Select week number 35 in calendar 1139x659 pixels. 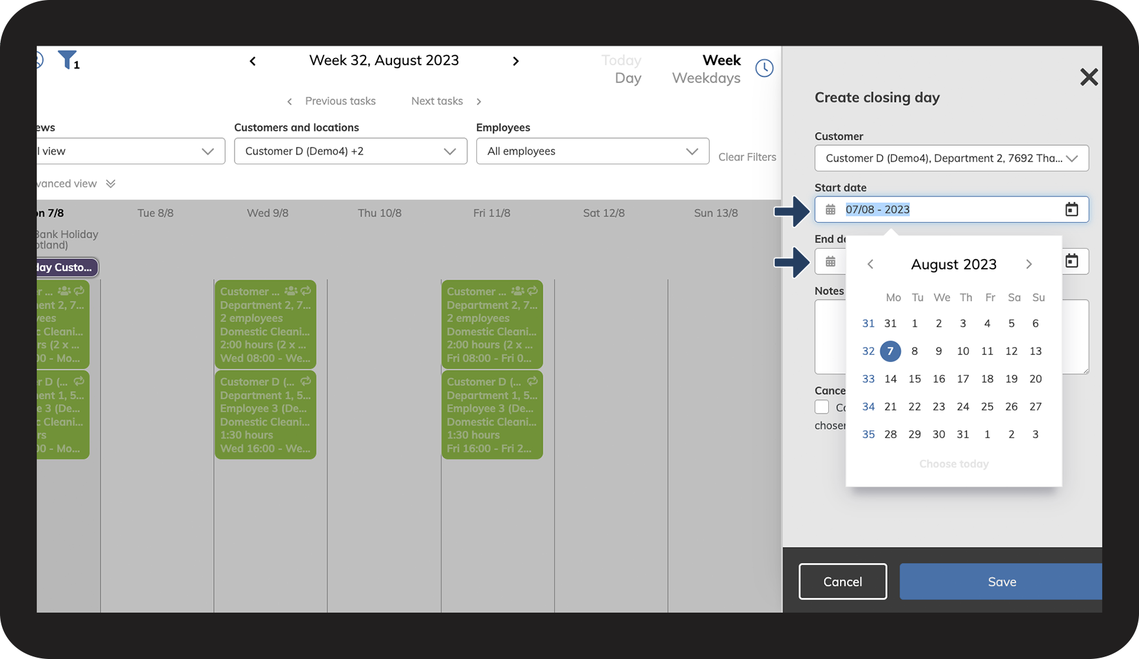[x=868, y=434]
